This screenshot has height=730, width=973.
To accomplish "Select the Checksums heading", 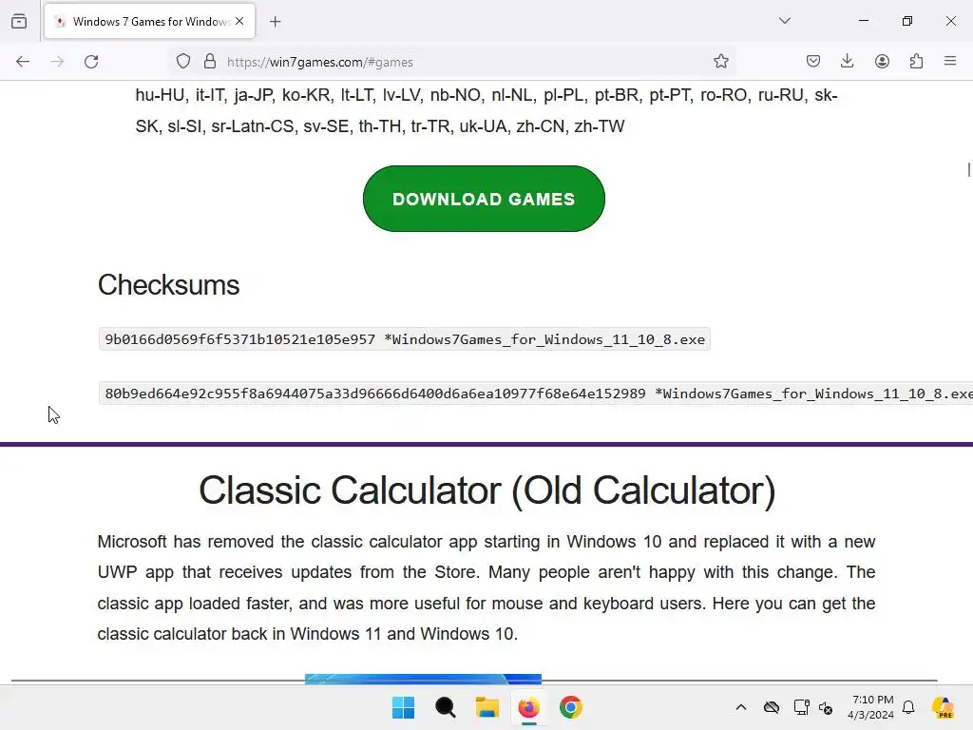I will pyautogui.click(x=168, y=285).
